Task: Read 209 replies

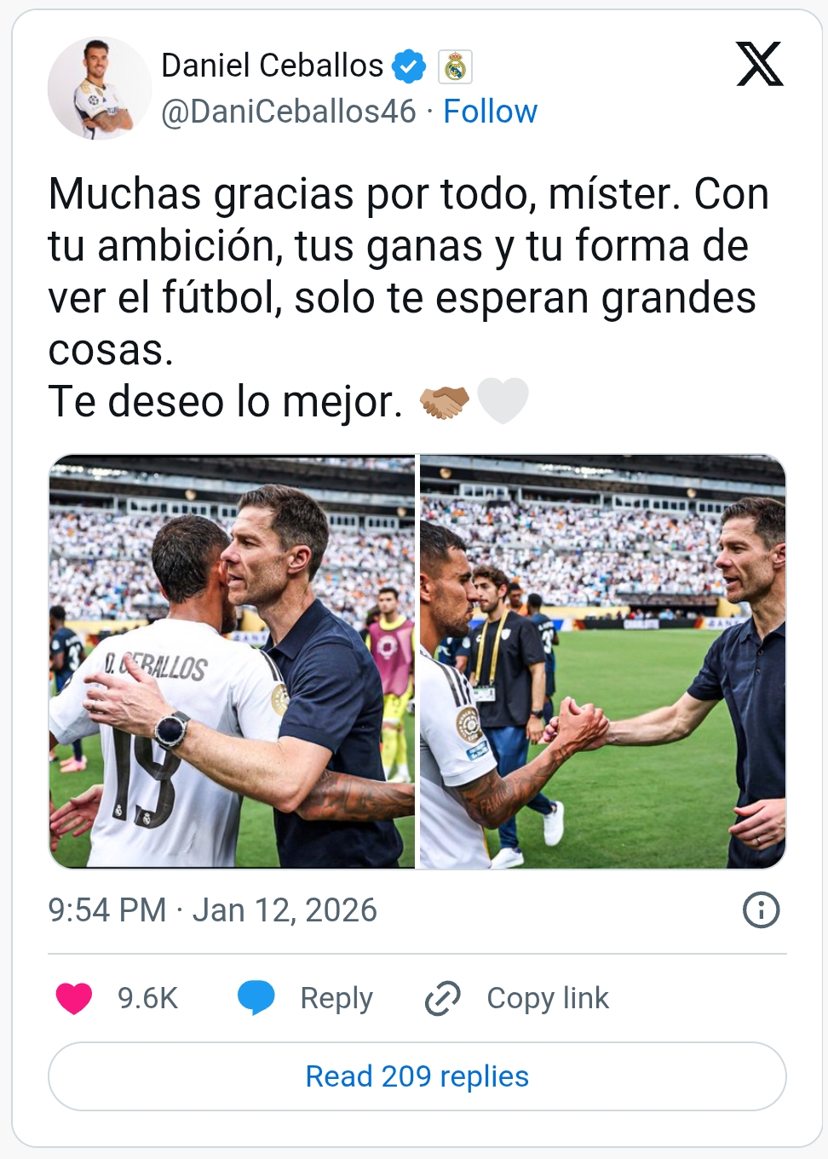Action: pos(417,1076)
